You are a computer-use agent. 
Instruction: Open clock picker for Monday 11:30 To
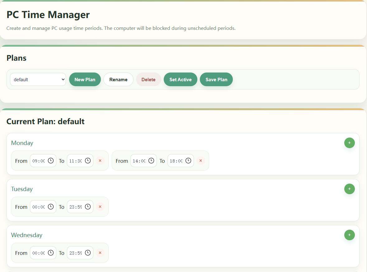88,161
